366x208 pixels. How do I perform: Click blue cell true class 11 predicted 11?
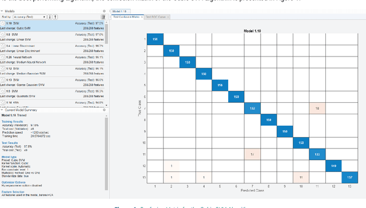[317, 154]
